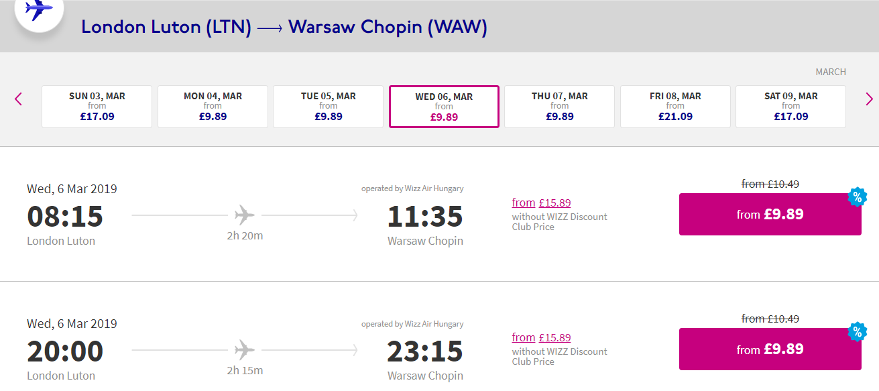
Task: Click the London Luton to Warsaw Chopin heading
Action: click(284, 27)
